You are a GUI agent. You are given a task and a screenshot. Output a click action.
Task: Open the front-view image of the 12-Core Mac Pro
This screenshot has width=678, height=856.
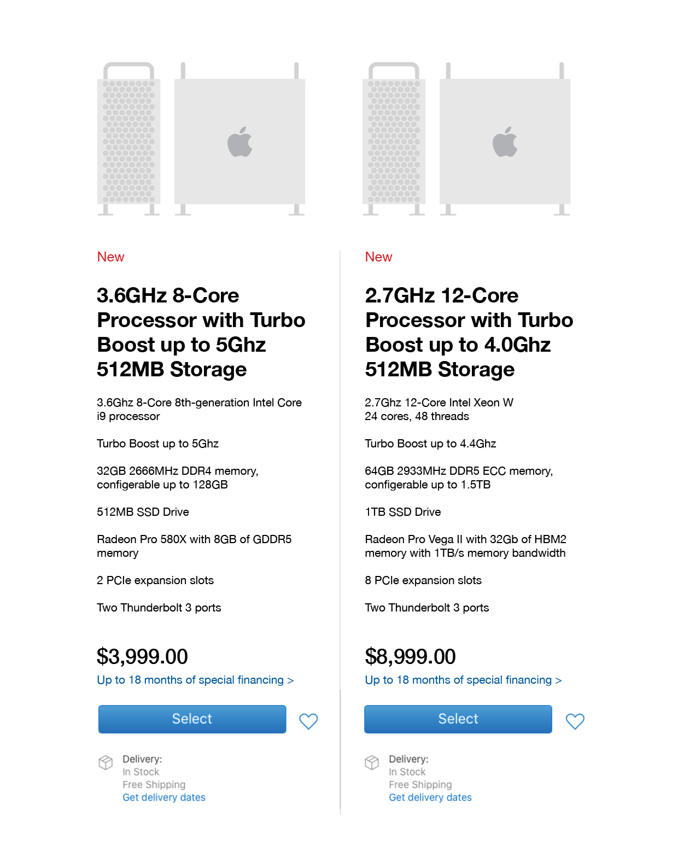(394, 139)
